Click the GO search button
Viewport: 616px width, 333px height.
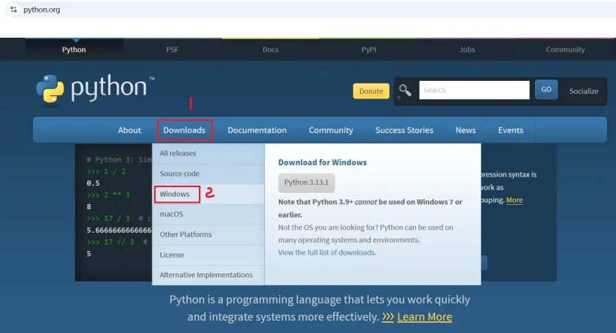click(546, 90)
